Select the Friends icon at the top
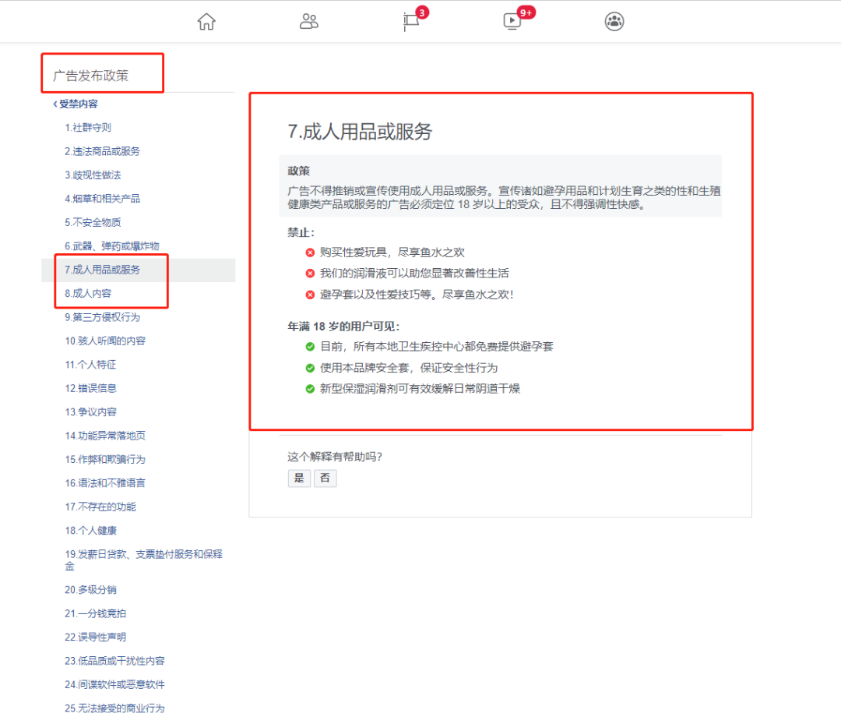This screenshot has width=841, height=717. pos(308,21)
